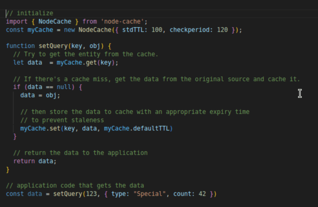Click 'NodeCache' in the import statement
The image size is (318, 207).
tap(55, 21)
